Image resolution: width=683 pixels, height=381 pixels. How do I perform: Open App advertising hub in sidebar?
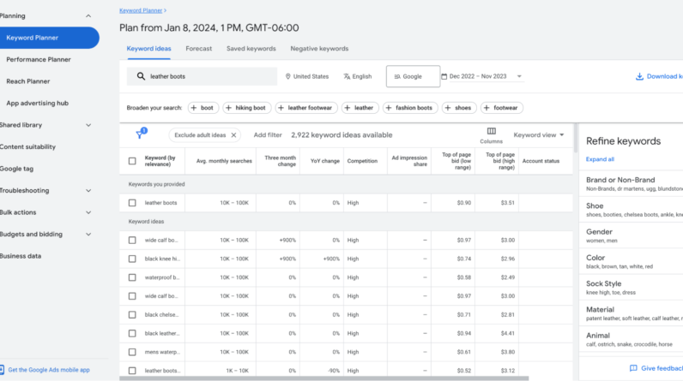pyautogui.click(x=38, y=104)
